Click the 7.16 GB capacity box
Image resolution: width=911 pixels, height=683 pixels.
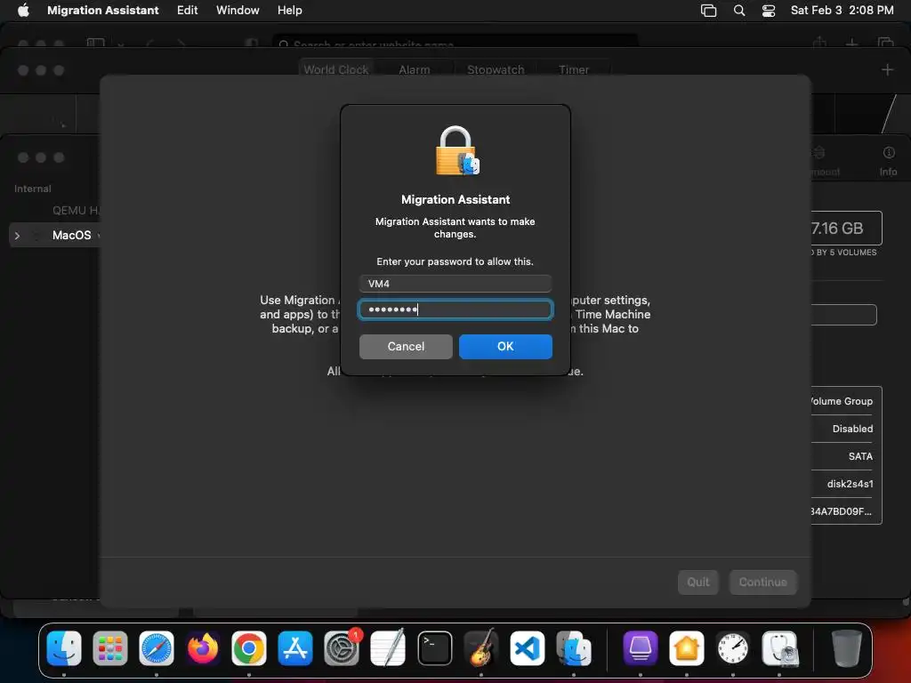847,229
